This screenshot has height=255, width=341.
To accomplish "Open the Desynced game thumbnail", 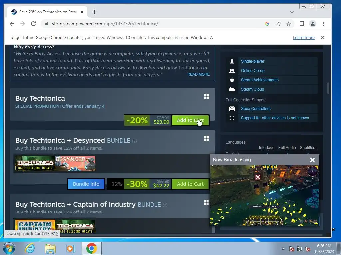I will click(75, 163).
